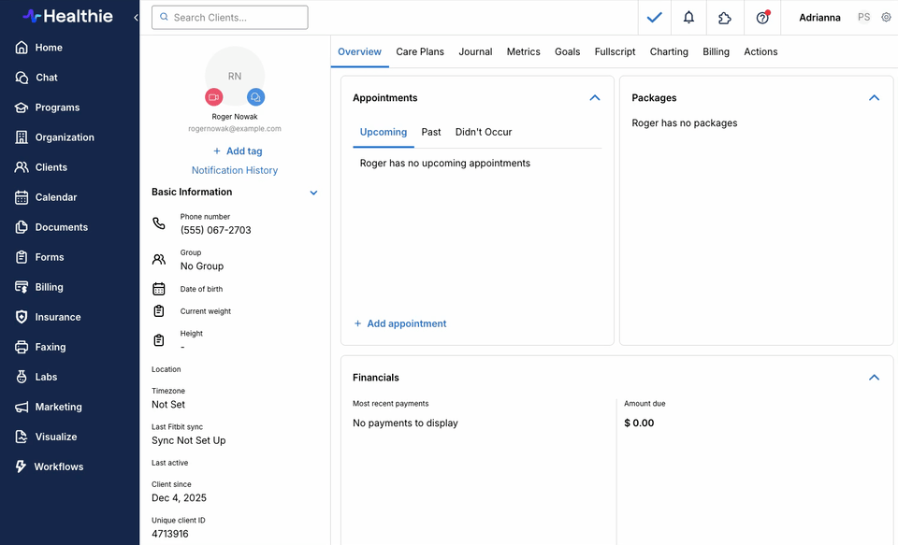
Task: Click the blue chat bubble icon under avatar
Action: [x=255, y=97]
